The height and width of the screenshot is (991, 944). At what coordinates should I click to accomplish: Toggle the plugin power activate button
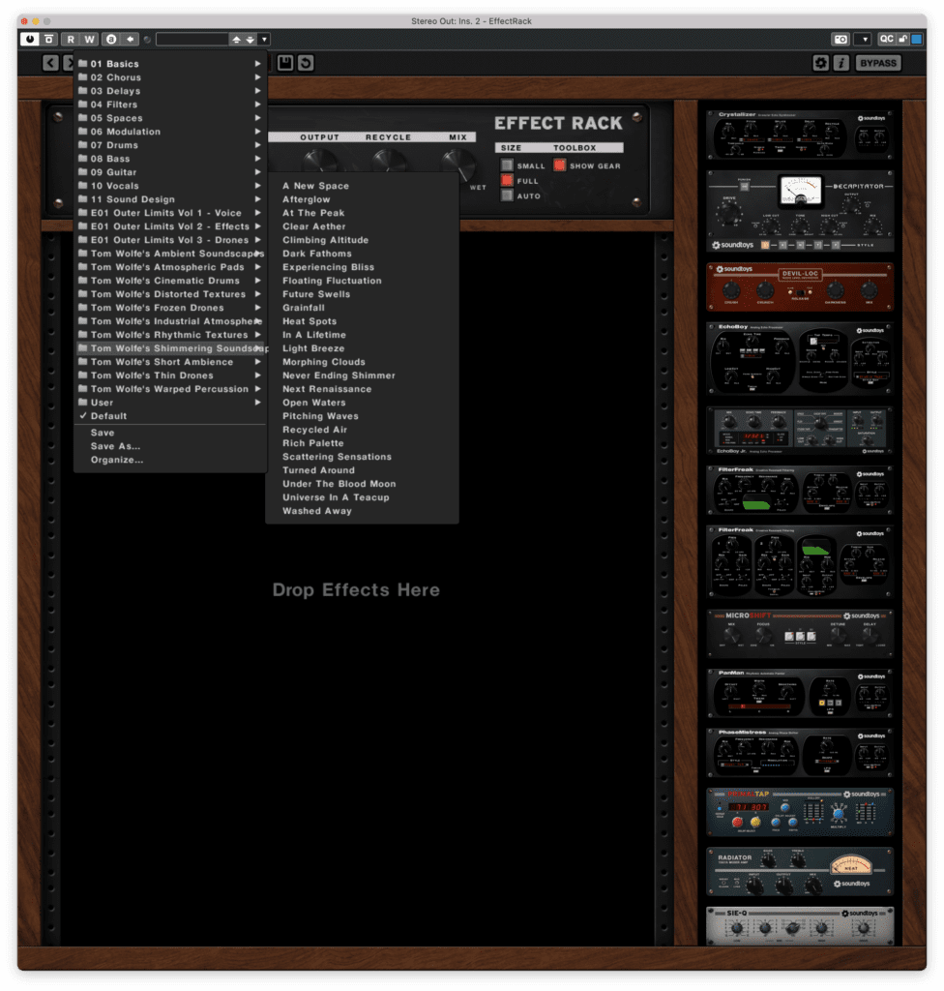pyautogui.click(x=30, y=39)
